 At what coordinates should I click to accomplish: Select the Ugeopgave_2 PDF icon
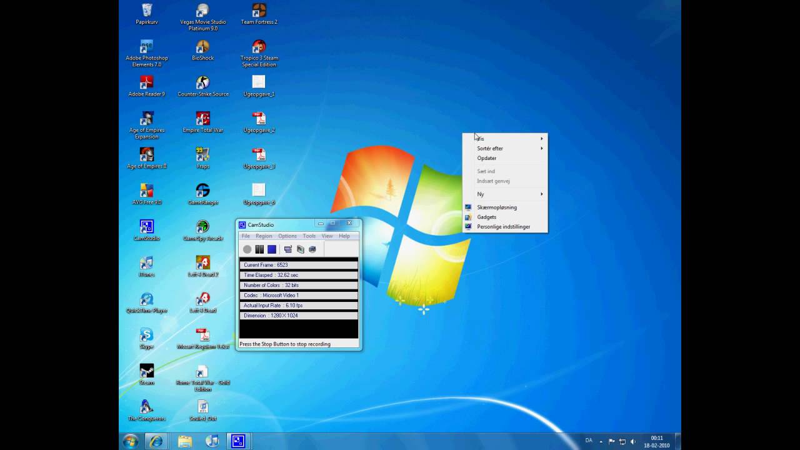click(259, 122)
